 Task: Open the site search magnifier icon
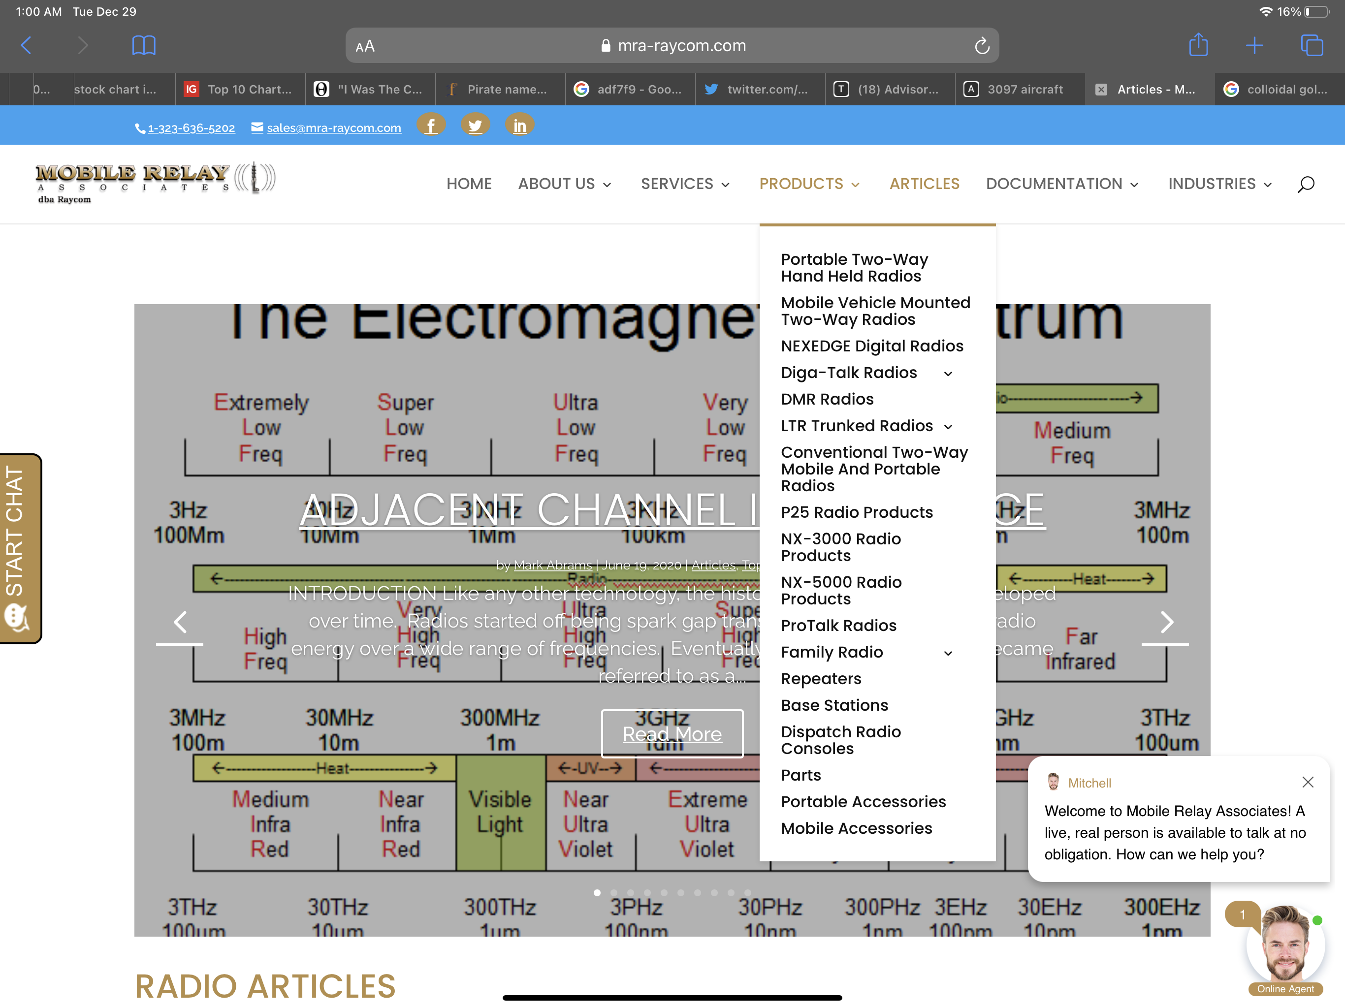coord(1306,184)
